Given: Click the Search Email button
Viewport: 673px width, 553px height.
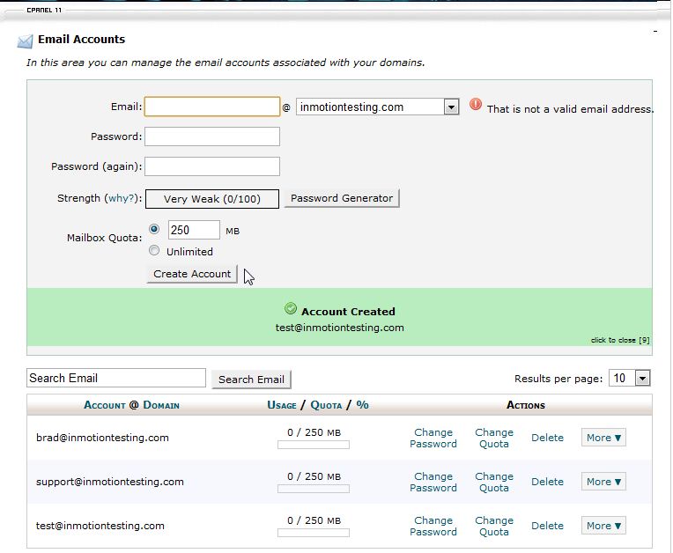Looking at the screenshot, I should pyautogui.click(x=251, y=380).
